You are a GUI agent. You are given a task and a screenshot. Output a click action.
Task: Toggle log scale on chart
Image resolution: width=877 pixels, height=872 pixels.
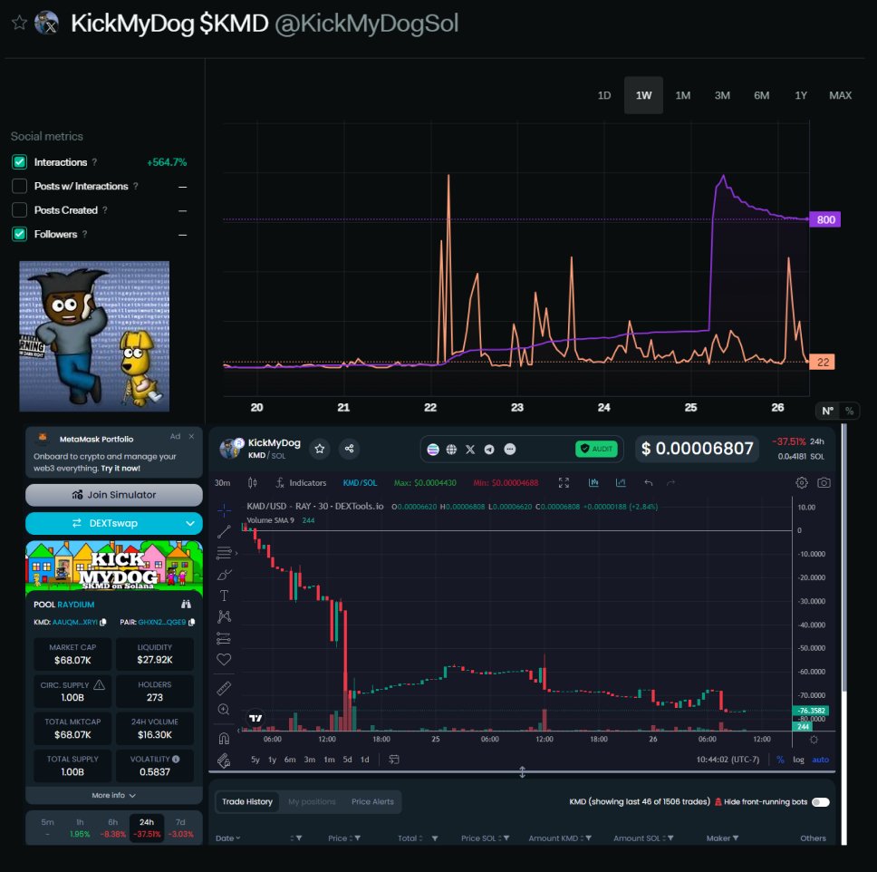[x=798, y=760]
